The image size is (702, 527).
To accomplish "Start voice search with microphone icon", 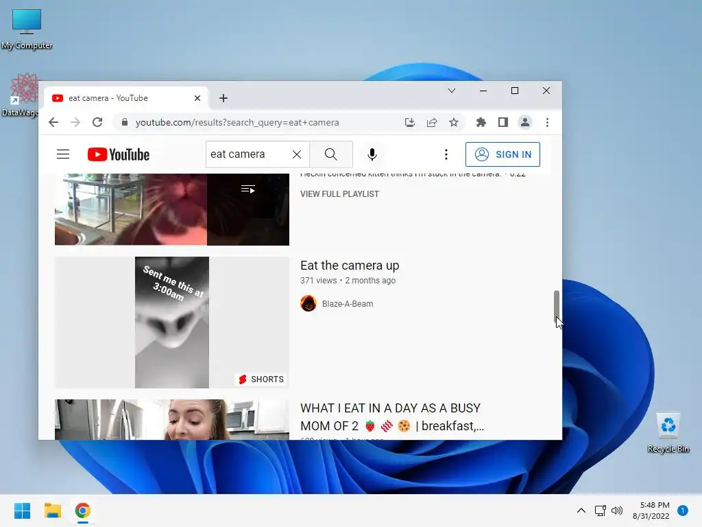I will [372, 154].
